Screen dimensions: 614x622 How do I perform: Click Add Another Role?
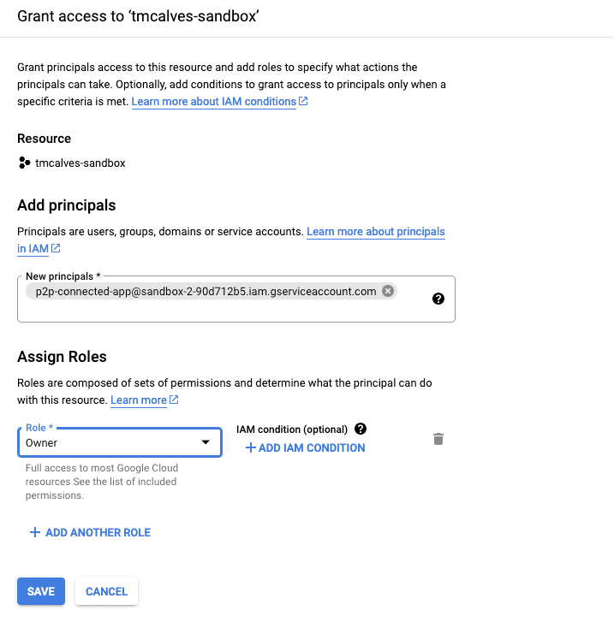point(90,532)
